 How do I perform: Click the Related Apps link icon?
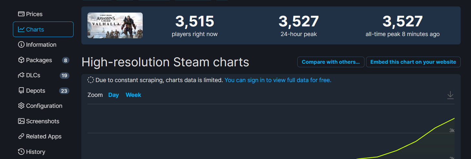(21, 136)
